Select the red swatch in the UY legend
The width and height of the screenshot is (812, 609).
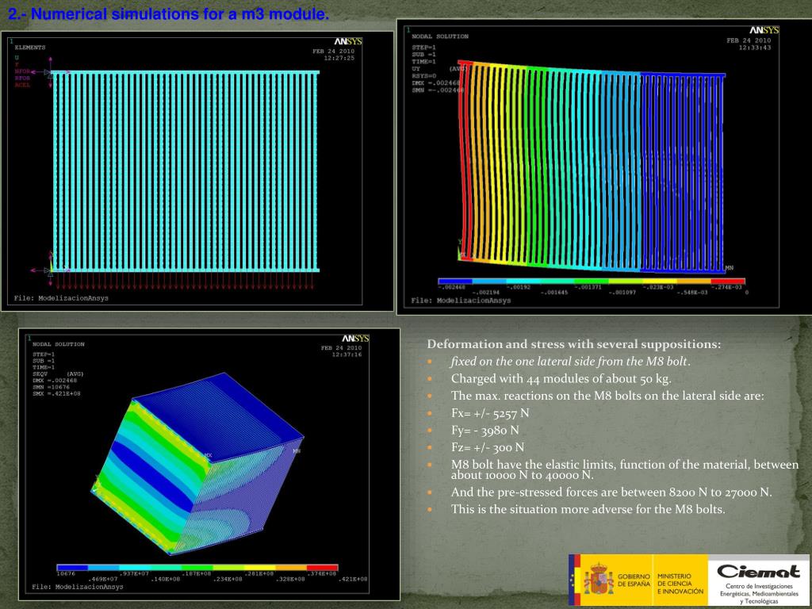coord(728,281)
